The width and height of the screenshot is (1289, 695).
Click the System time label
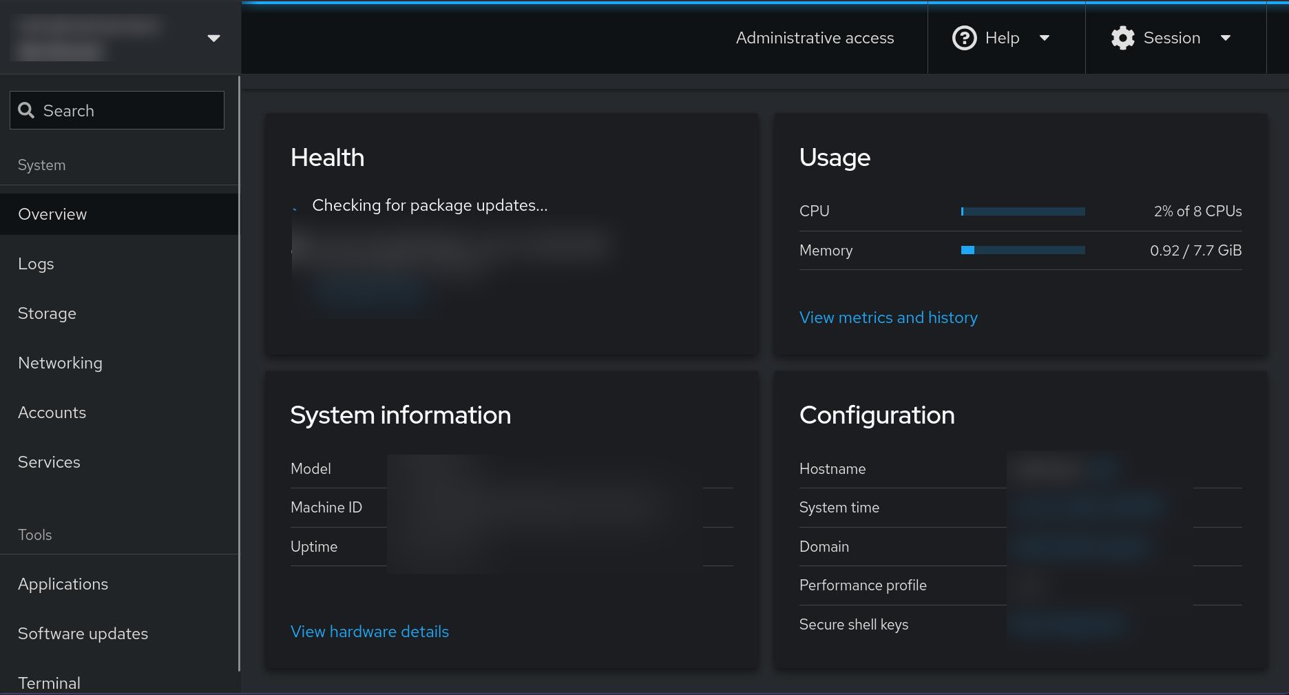point(839,508)
